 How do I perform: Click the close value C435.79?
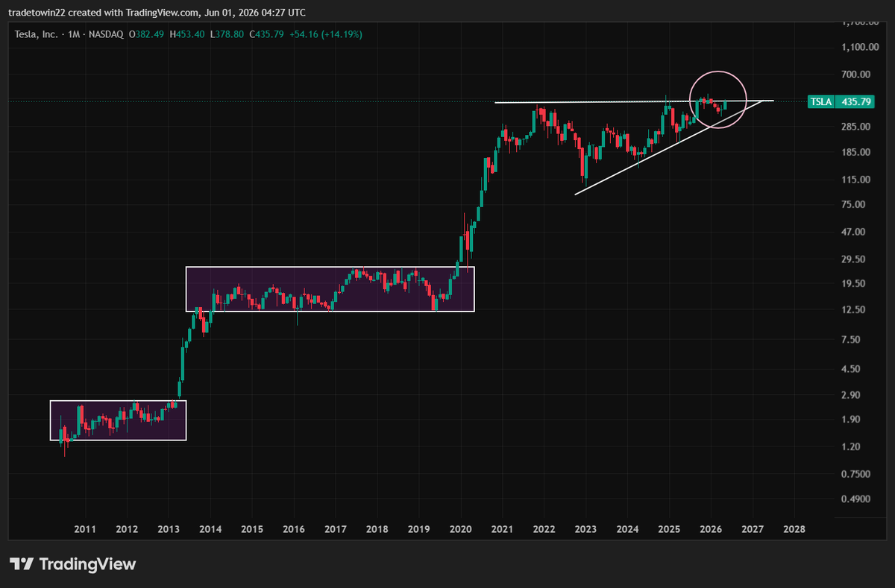pyautogui.click(x=266, y=34)
